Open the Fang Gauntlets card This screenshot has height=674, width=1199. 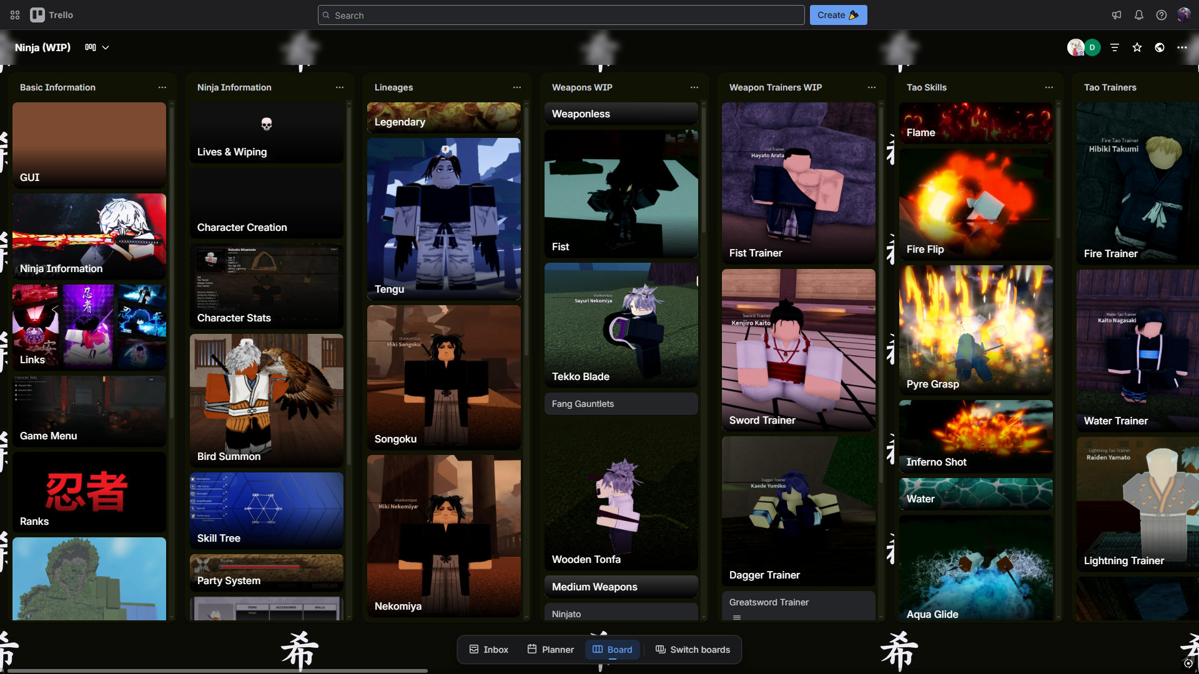[621, 404]
